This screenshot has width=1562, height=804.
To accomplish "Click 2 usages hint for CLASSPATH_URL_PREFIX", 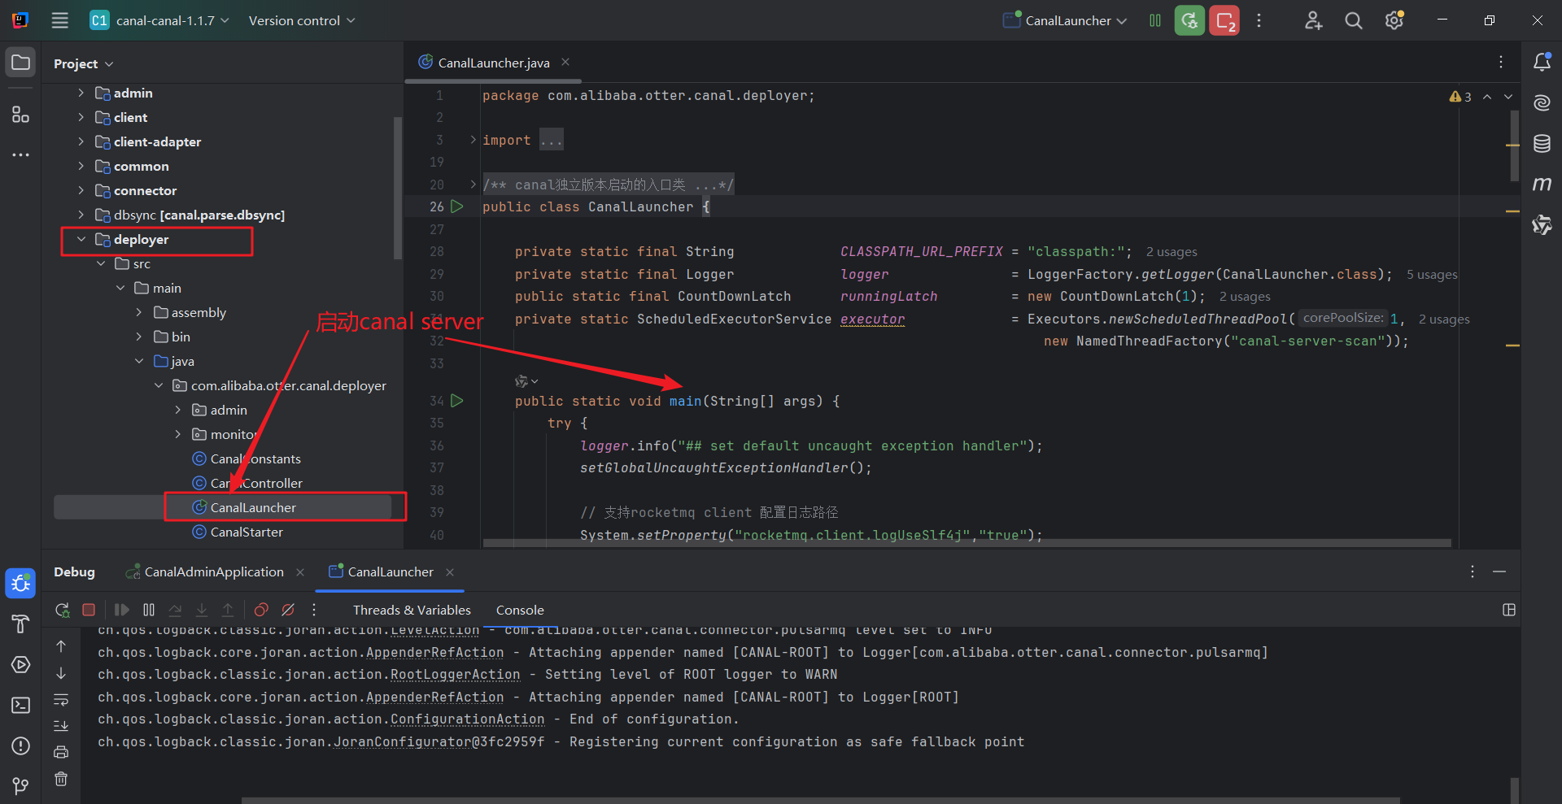I will [1171, 252].
